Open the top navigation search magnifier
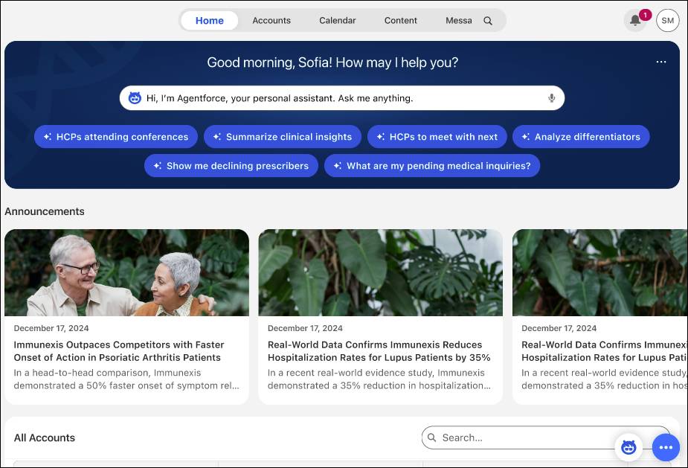This screenshot has width=688, height=468. tap(488, 20)
